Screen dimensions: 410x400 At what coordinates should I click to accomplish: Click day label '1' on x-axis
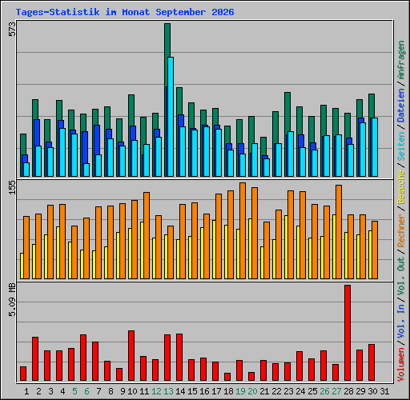click(x=26, y=391)
